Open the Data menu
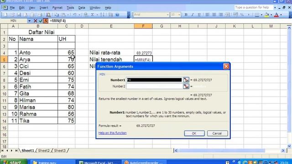This screenshot has height=164, width=292. pyautogui.click(x=82, y=8)
